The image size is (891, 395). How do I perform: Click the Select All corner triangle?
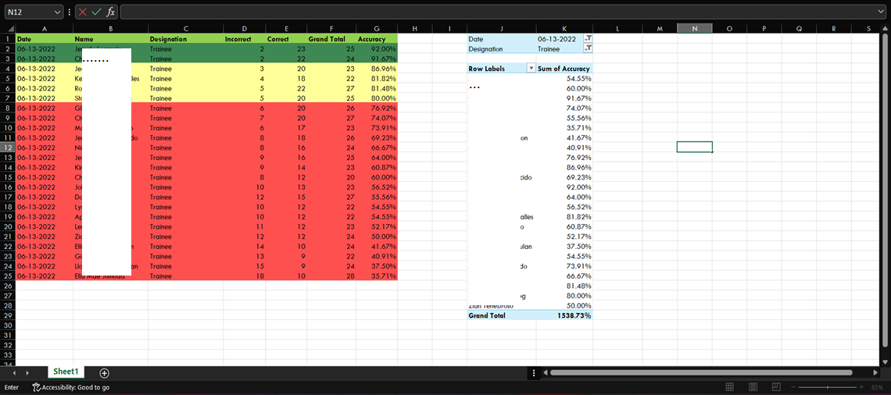point(11,28)
